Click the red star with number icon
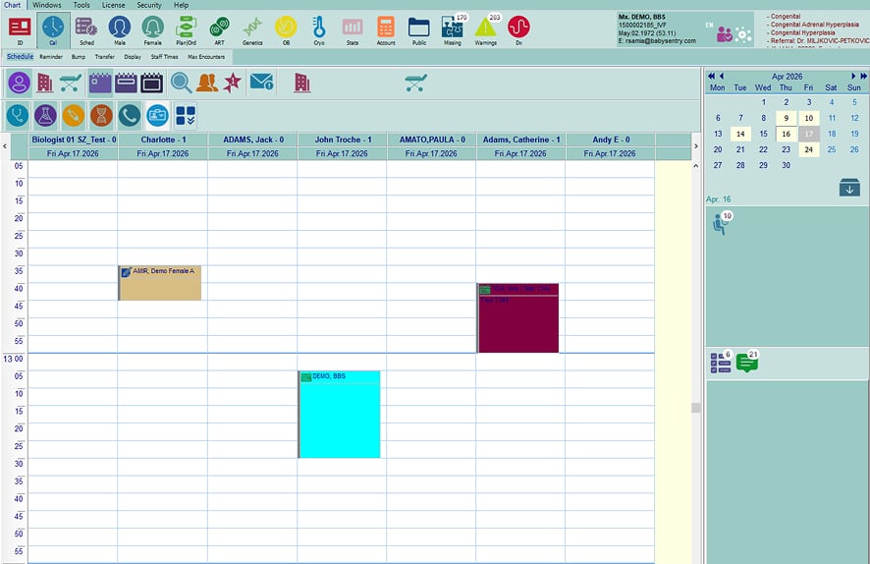The width and height of the screenshot is (870, 564). pos(233,84)
